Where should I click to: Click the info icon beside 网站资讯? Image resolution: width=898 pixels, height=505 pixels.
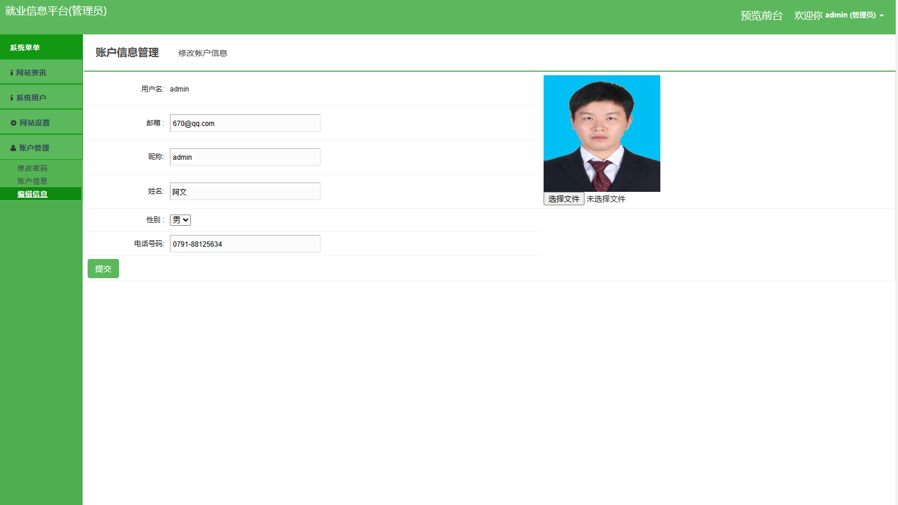(x=12, y=73)
